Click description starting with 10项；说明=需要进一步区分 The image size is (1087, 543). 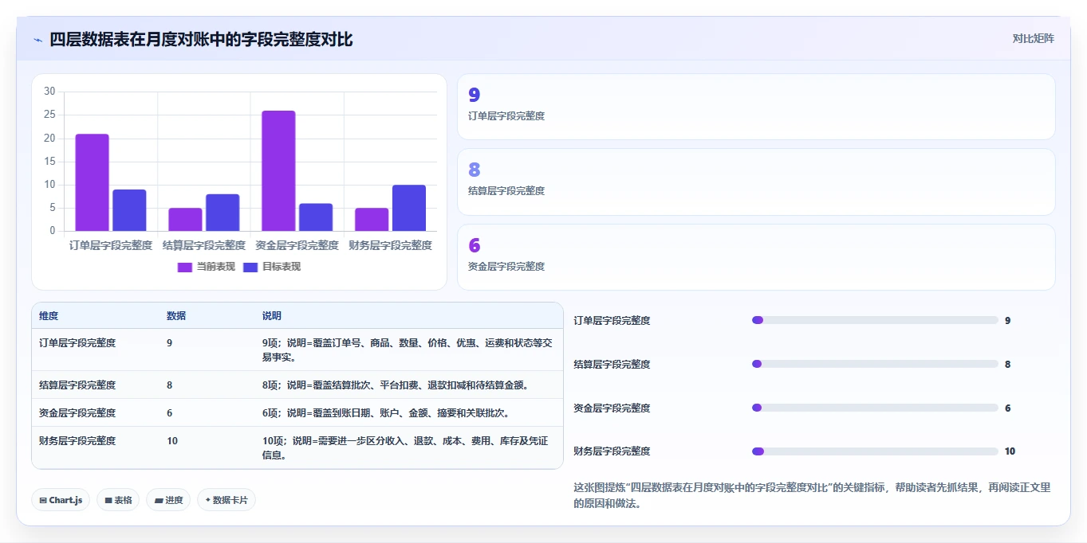tap(405, 448)
